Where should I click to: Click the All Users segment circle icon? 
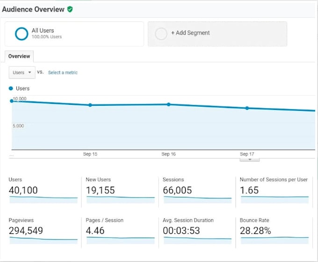coord(22,34)
